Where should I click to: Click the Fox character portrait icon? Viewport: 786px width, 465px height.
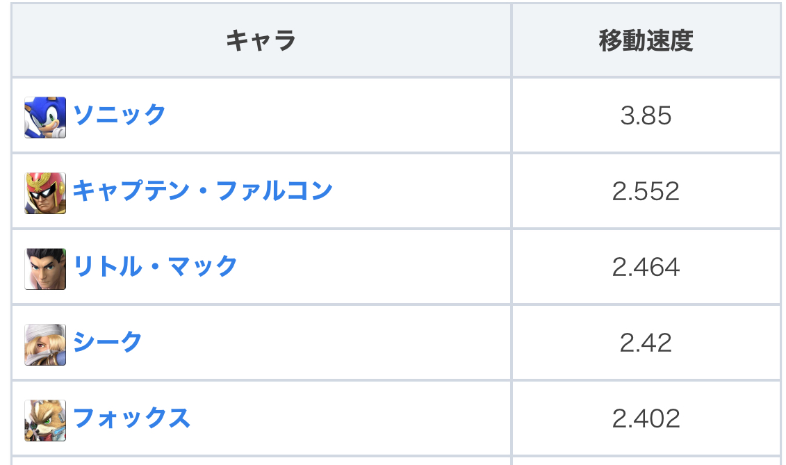[x=45, y=420]
